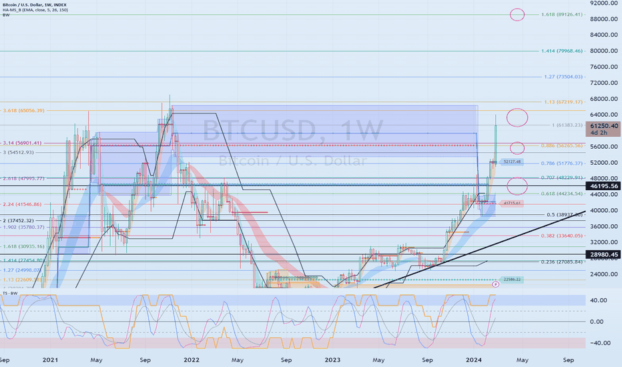Click the black price label 46195.56
This screenshot has height=367, width=622.
[x=604, y=186]
